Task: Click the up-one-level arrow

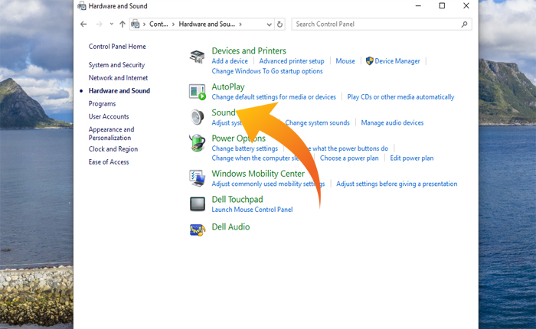Action: click(123, 24)
